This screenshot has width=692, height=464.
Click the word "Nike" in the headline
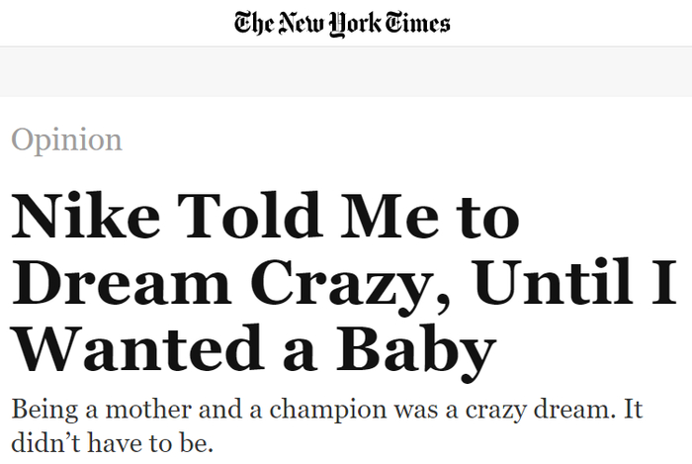pyautogui.click(x=85, y=218)
